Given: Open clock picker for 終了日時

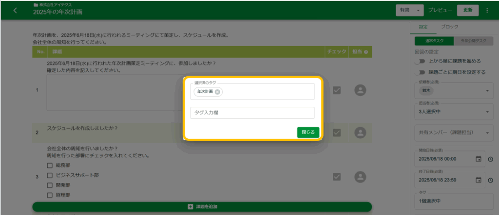Looking at the screenshot, I should [490, 180].
